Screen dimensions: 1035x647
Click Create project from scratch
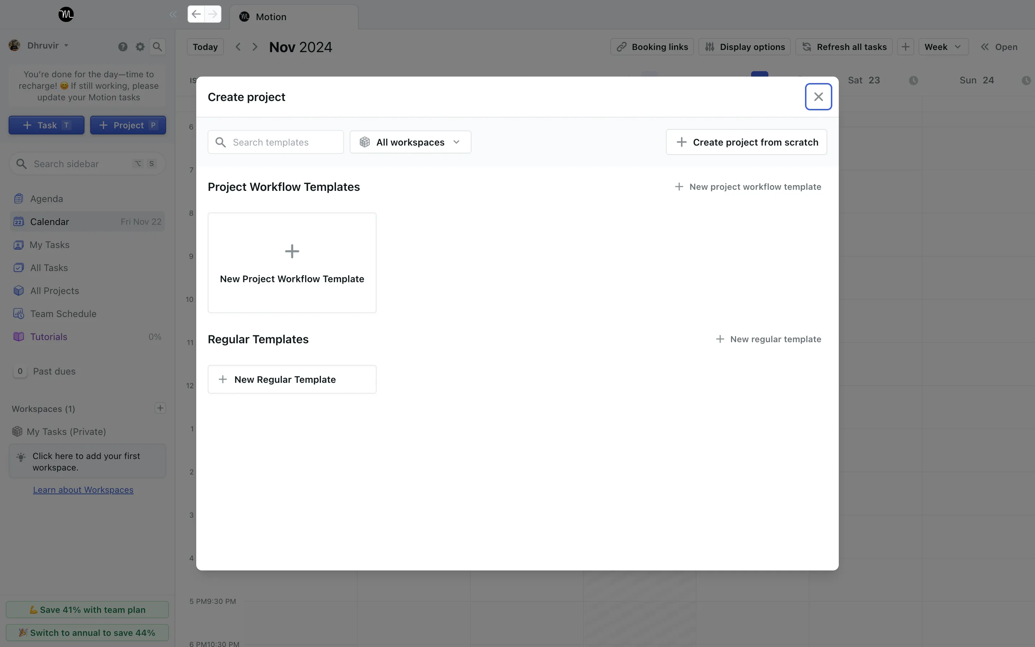point(746,142)
